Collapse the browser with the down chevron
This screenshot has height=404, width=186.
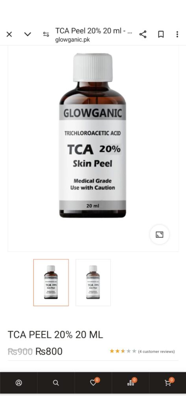point(28,34)
